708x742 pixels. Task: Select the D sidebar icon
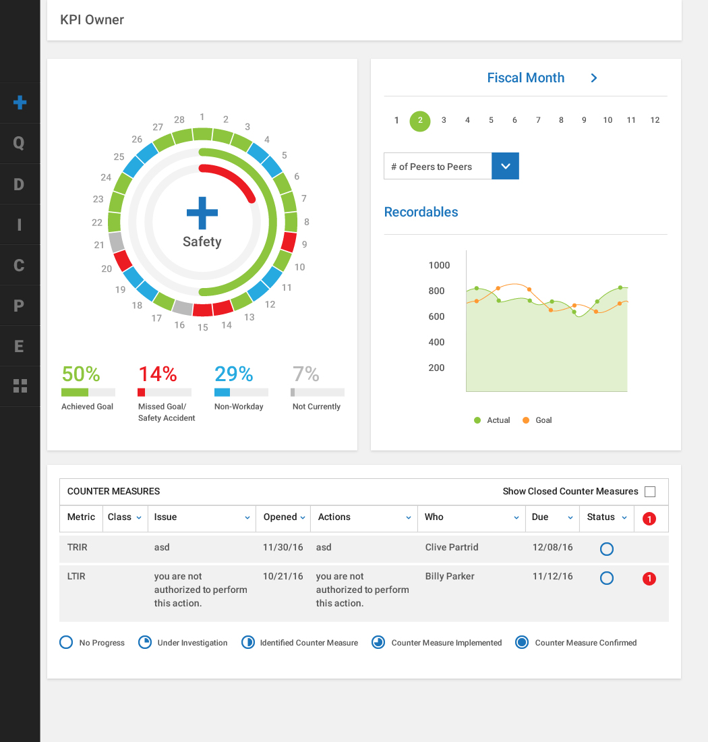tap(20, 184)
